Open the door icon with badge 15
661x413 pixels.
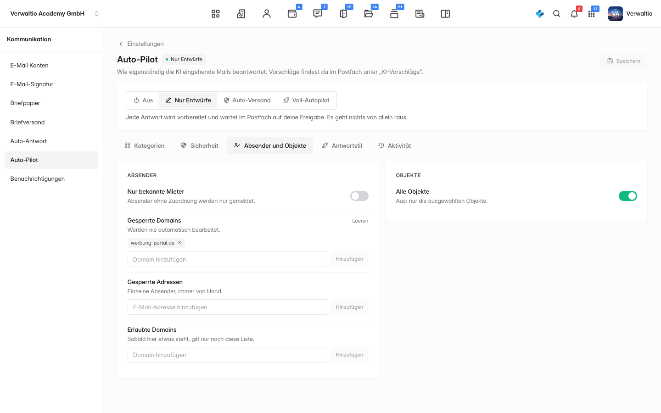(343, 14)
